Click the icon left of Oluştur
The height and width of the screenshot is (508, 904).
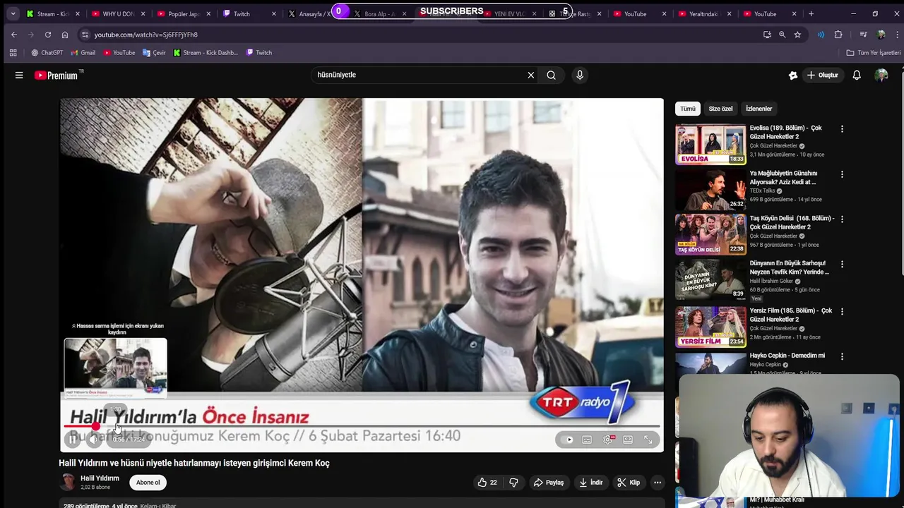tap(793, 75)
